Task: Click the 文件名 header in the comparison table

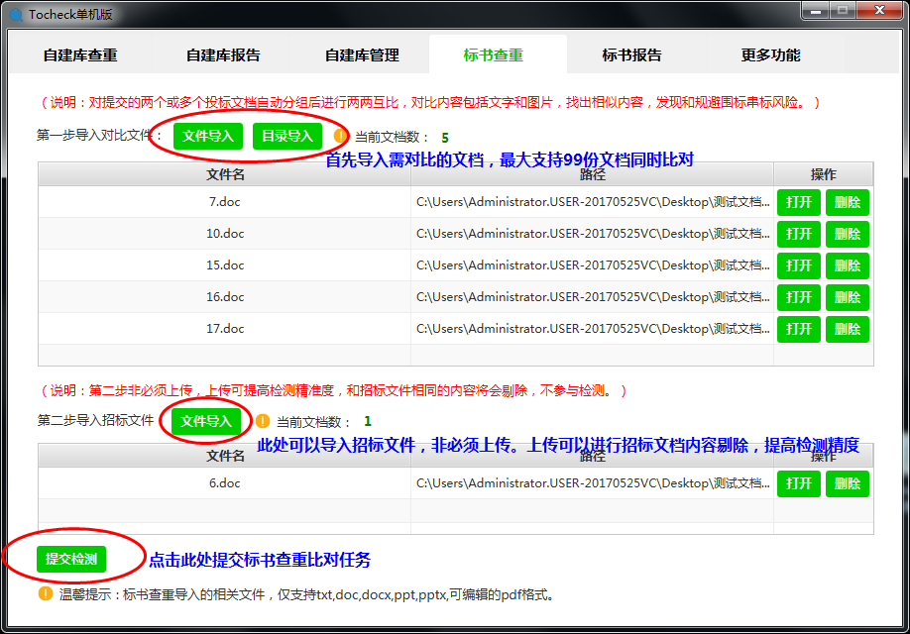Action: click(225, 174)
